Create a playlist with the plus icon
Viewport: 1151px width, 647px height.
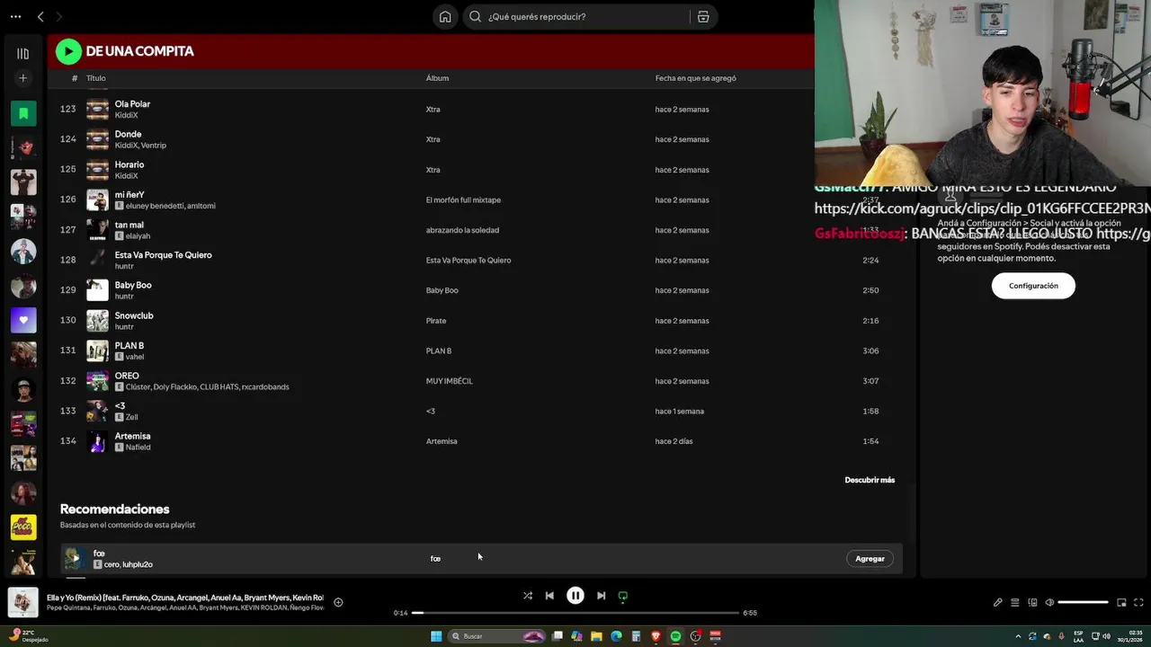pyautogui.click(x=23, y=78)
